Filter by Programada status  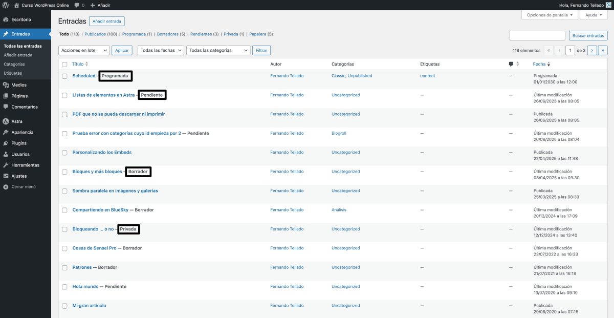(x=134, y=34)
